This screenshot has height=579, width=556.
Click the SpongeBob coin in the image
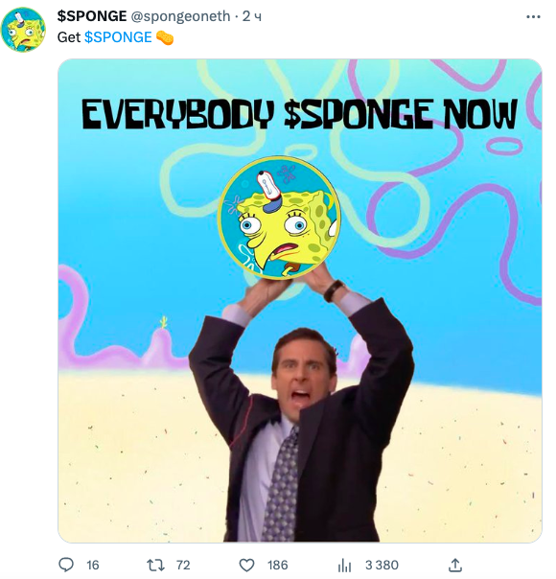tap(279, 218)
